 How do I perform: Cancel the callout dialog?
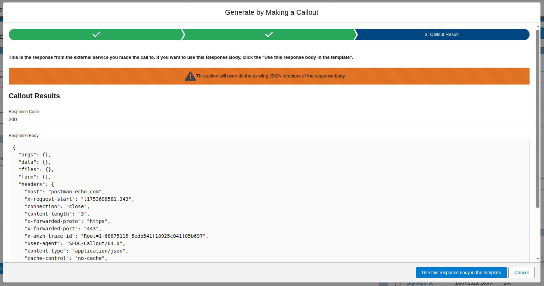521,273
